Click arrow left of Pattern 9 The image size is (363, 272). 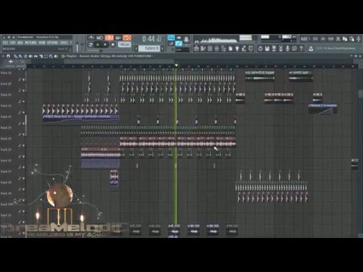click(x=136, y=48)
